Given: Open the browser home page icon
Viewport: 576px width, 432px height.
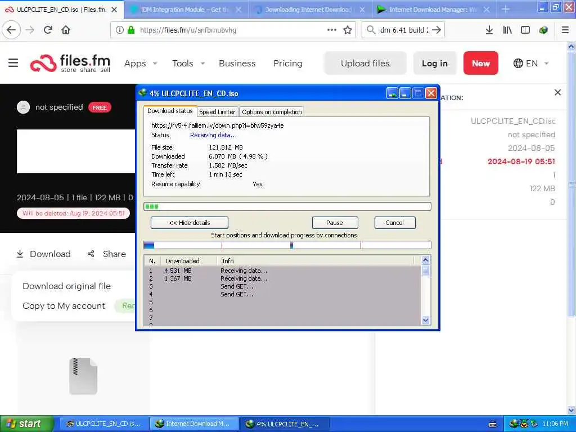Looking at the screenshot, I should pyautogui.click(x=66, y=30).
